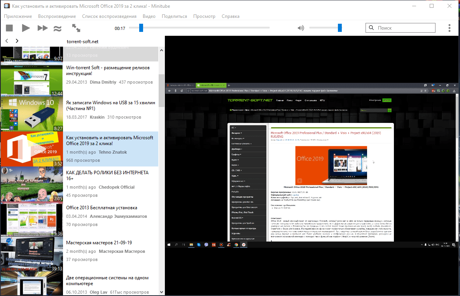
Task: Click the '45 просмотров' view count
Action: (x=82, y=195)
